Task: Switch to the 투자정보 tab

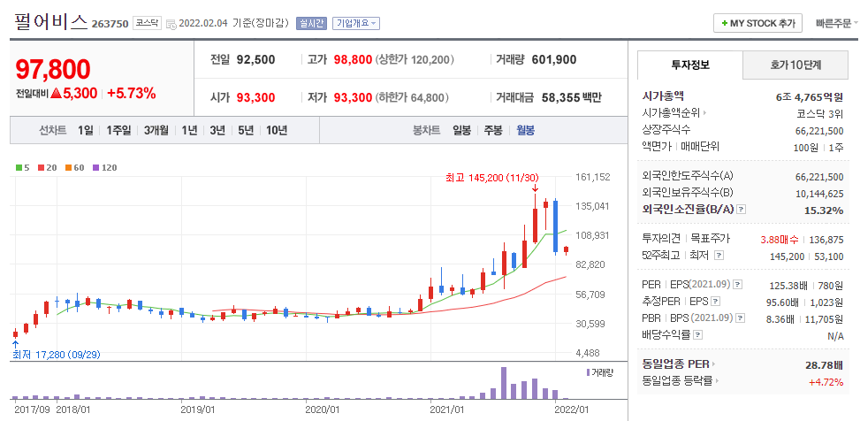Action: point(690,65)
